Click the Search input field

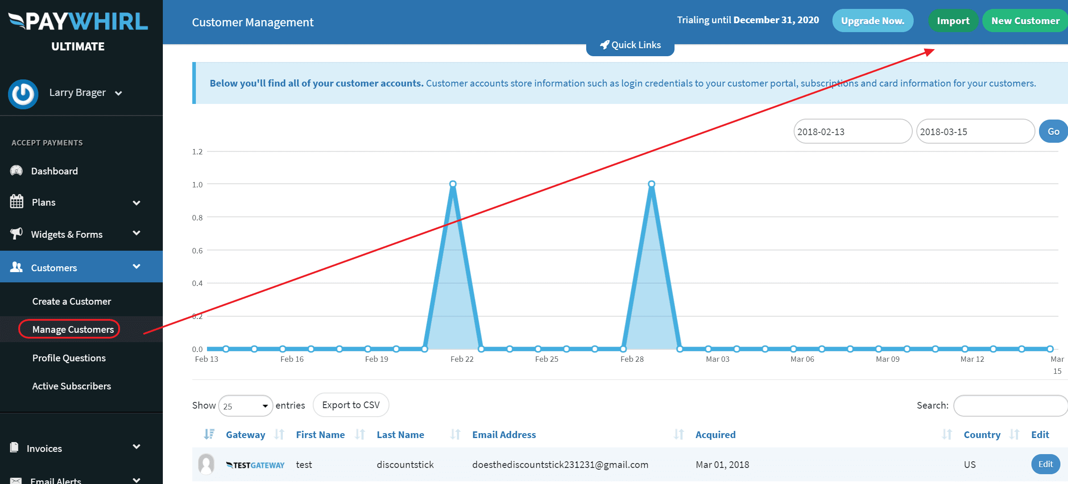tap(1010, 405)
